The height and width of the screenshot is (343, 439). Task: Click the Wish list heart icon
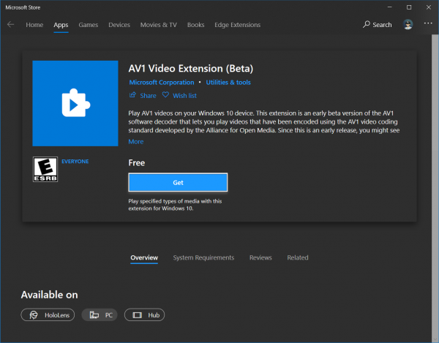(x=165, y=95)
